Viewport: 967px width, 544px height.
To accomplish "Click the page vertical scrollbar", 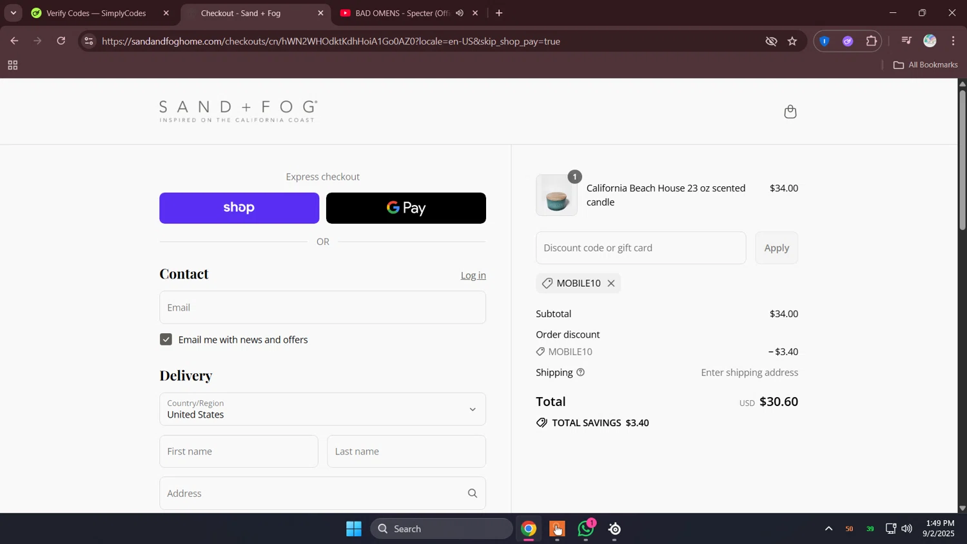I will 962,161.
